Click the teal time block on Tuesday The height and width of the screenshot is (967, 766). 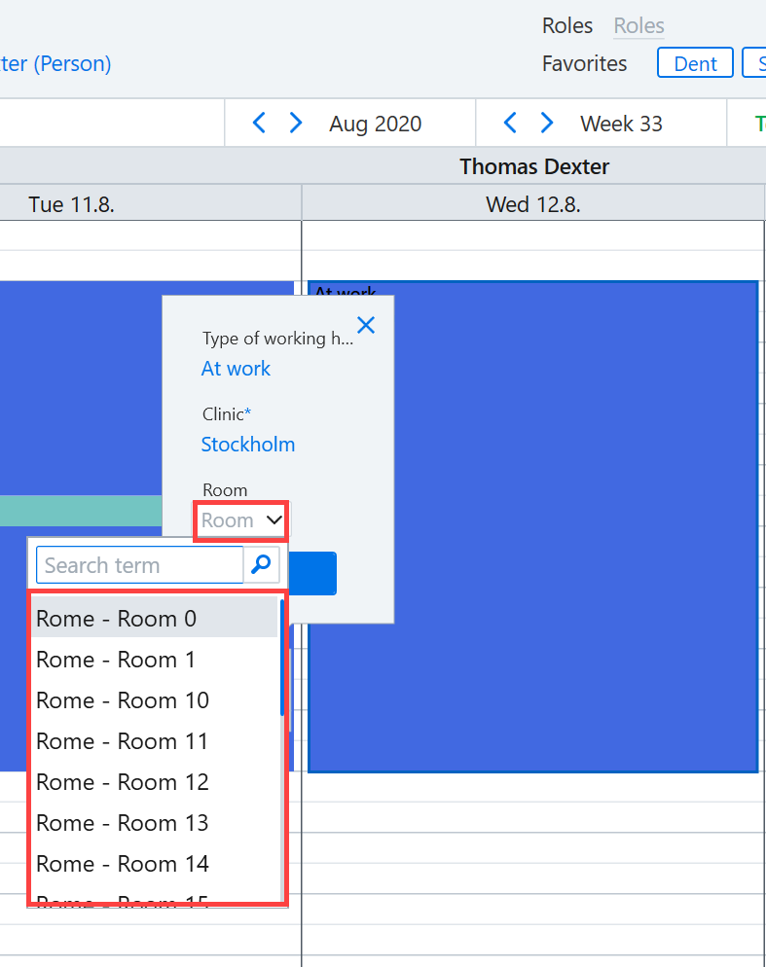[81, 511]
